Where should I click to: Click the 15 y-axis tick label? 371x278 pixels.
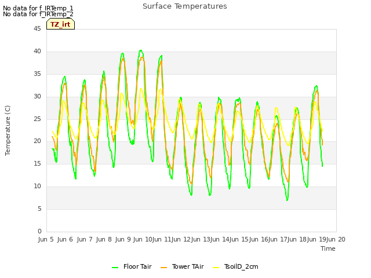coord(37,163)
